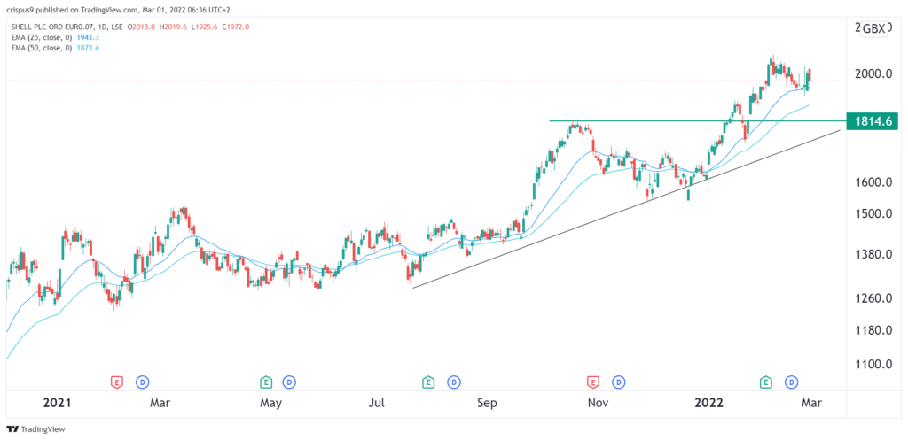Open the green earnings E marker after 2022
The width and height of the screenshot is (908, 440).
pyautogui.click(x=766, y=382)
